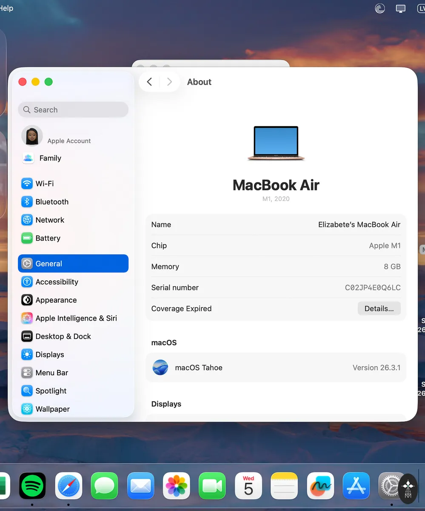This screenshot has width=425, height=511.
Task: Open Calendar from the Dock
Action: click(x=248, y=485)
